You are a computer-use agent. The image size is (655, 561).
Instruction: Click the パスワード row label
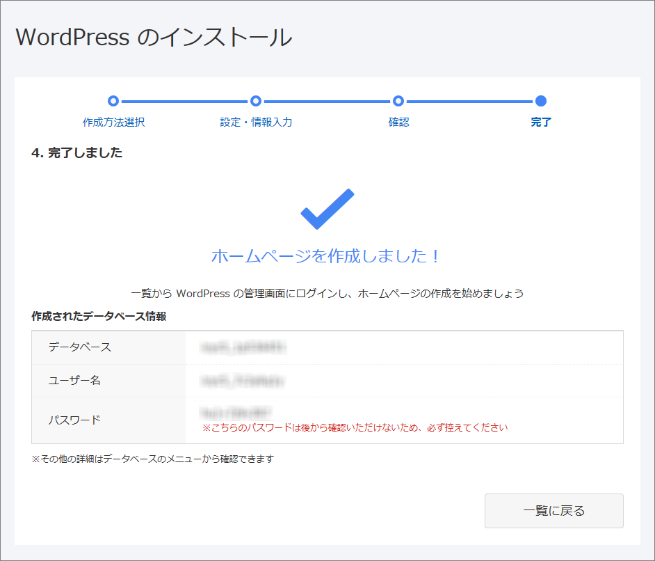coord(74,420)
